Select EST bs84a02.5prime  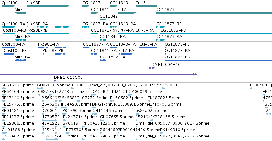pyautogui.click(x=137, y=114)
